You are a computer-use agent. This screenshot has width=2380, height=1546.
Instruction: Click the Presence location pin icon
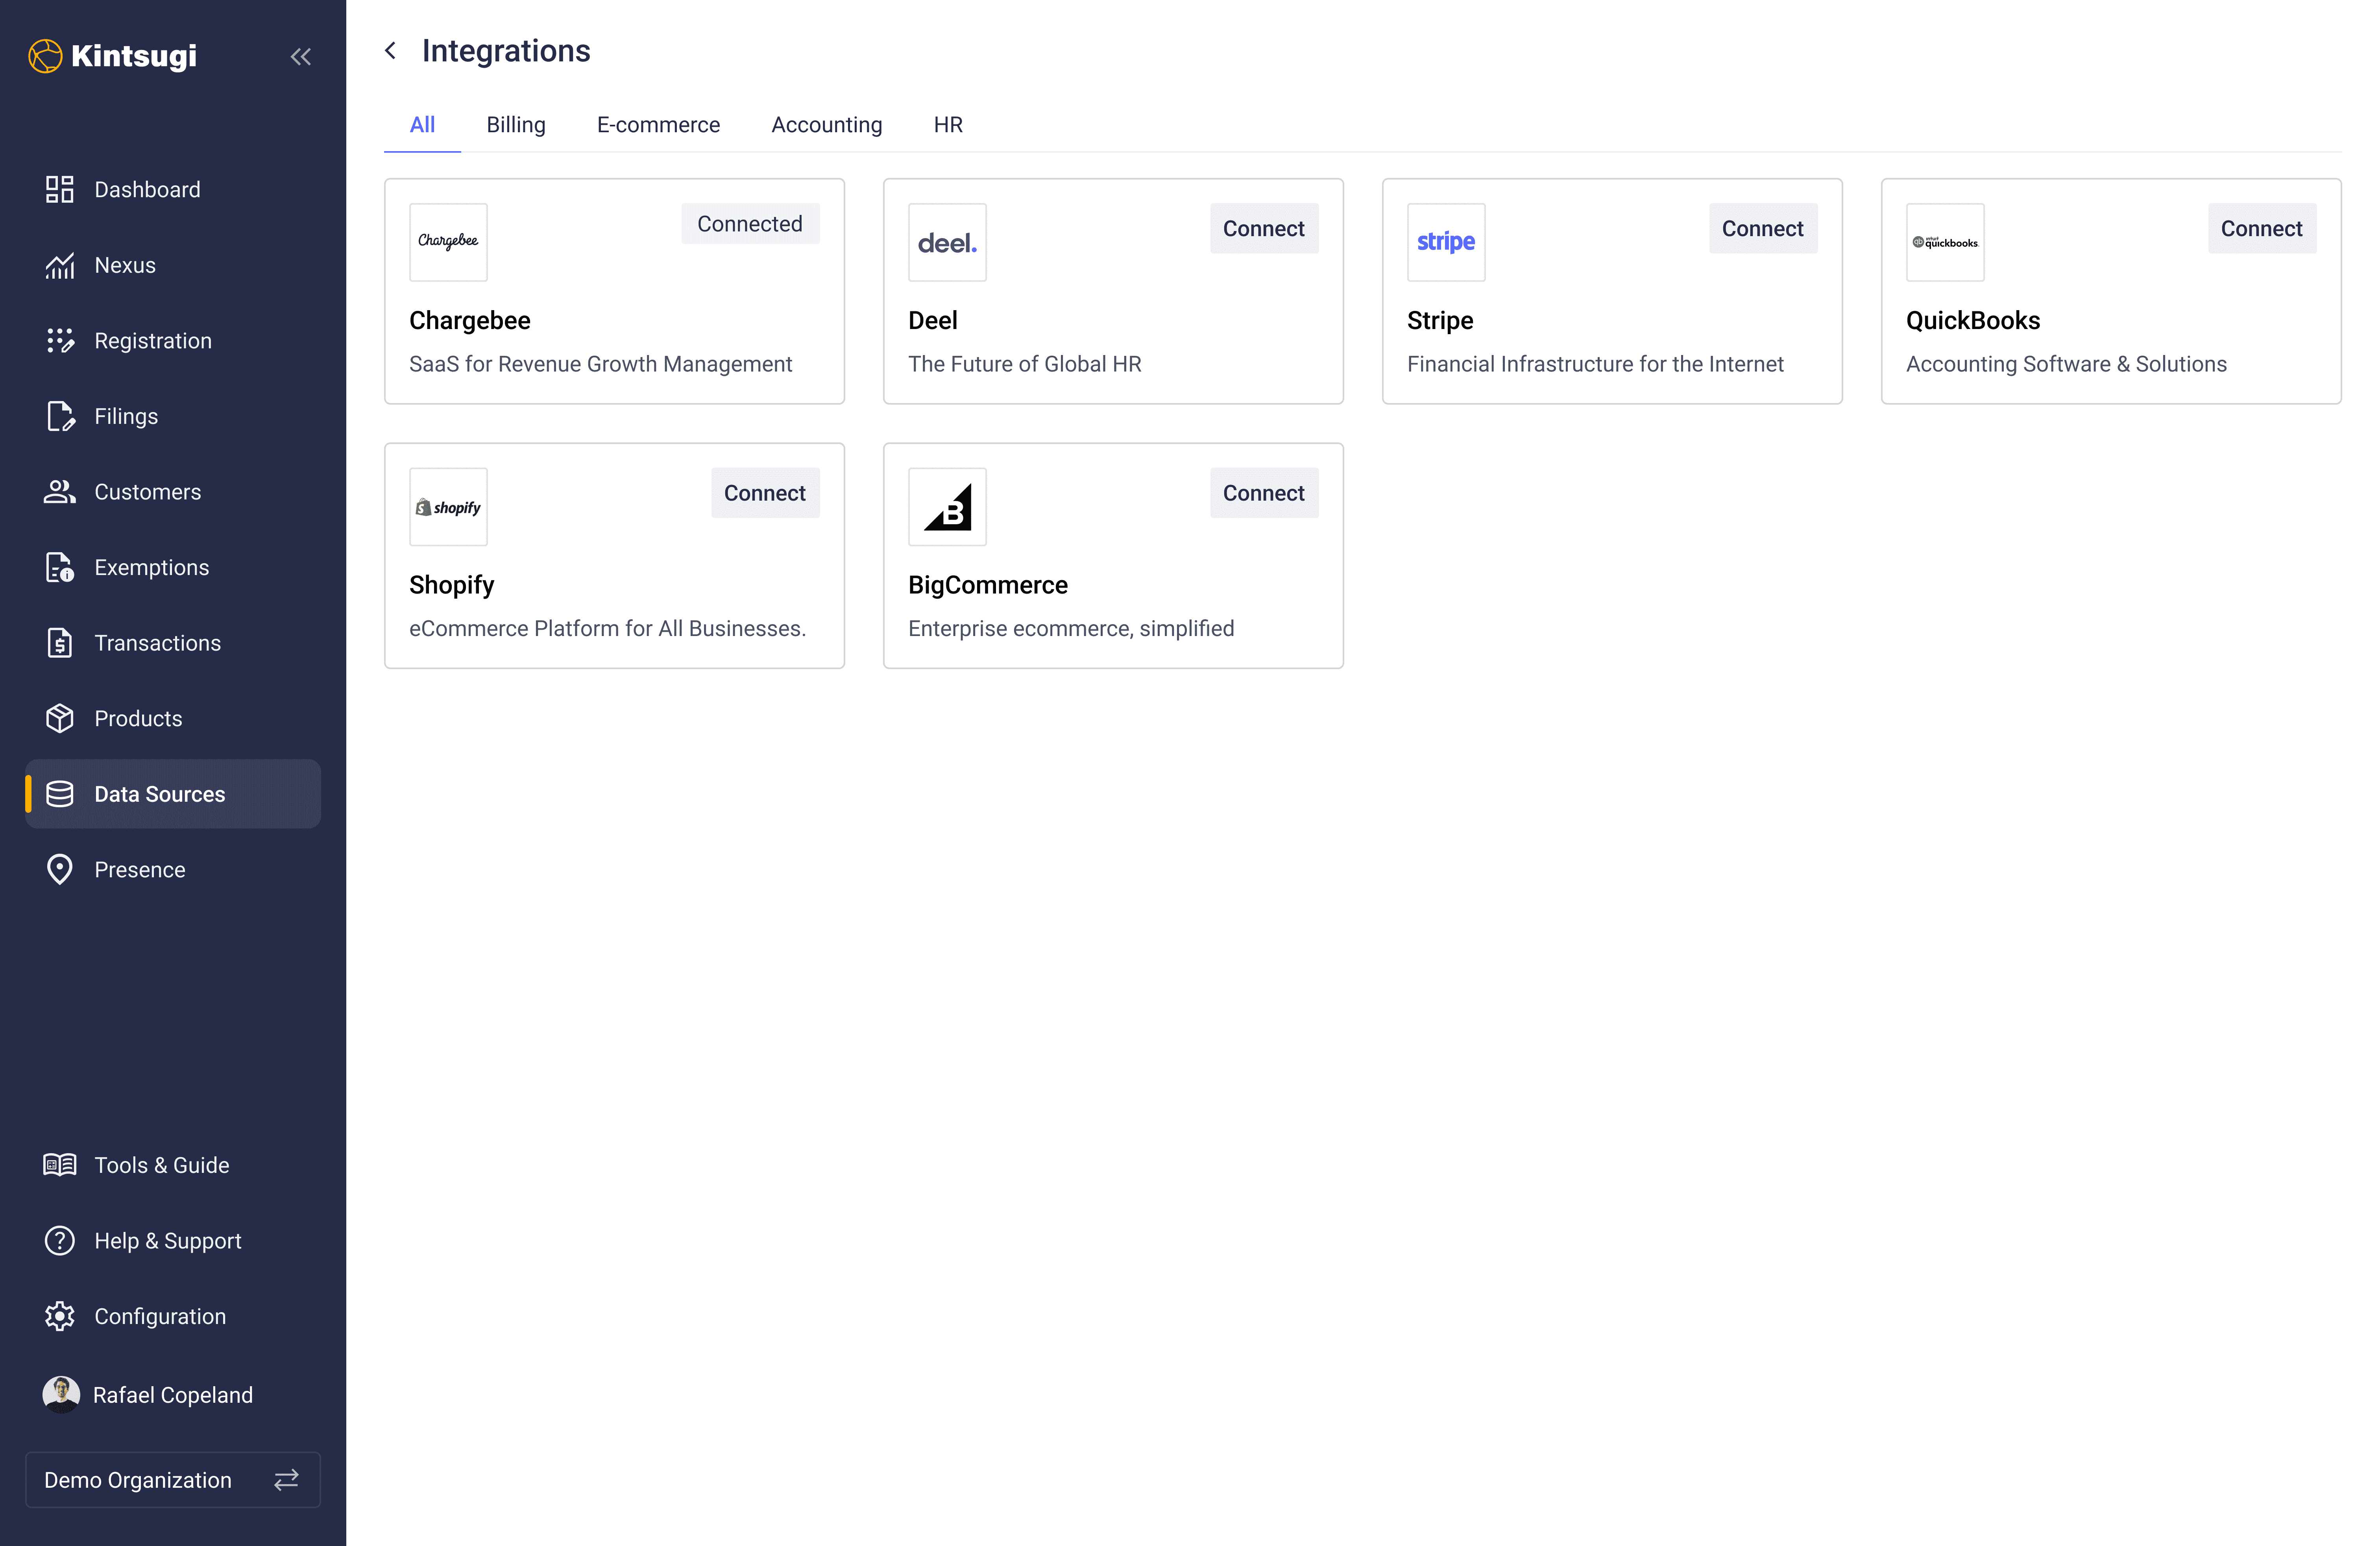pyautogui.click(x=59, y=869)
